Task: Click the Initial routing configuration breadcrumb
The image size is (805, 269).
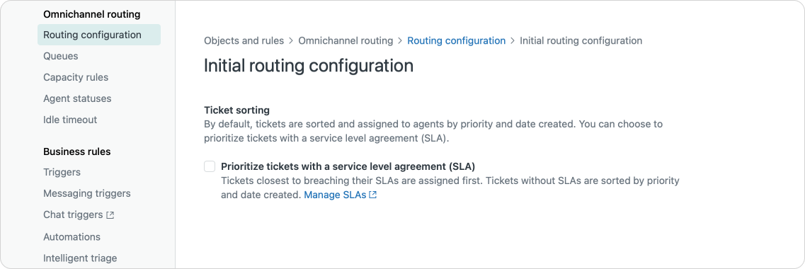Action: tap(581, 40)
